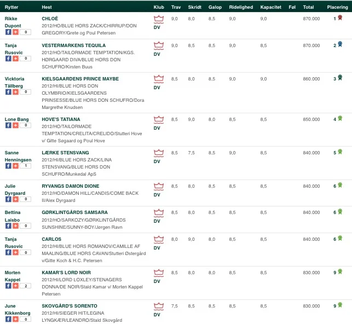Viewport: 352px width, 324px height.
Task: Select the 7,5 Skridt score for LÆRKE STENSVANG
Action: click(191, 153)
